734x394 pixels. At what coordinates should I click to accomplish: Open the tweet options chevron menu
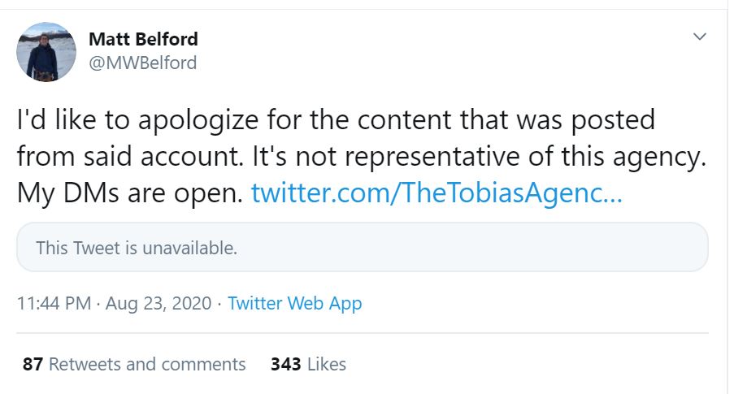pos(699,37)
